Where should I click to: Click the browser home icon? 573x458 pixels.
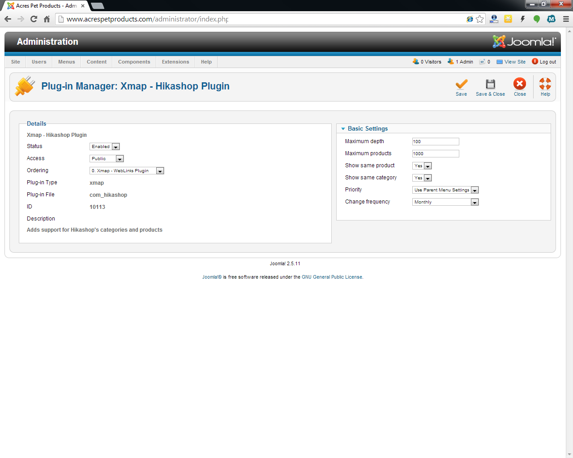(x=47, y=19)
